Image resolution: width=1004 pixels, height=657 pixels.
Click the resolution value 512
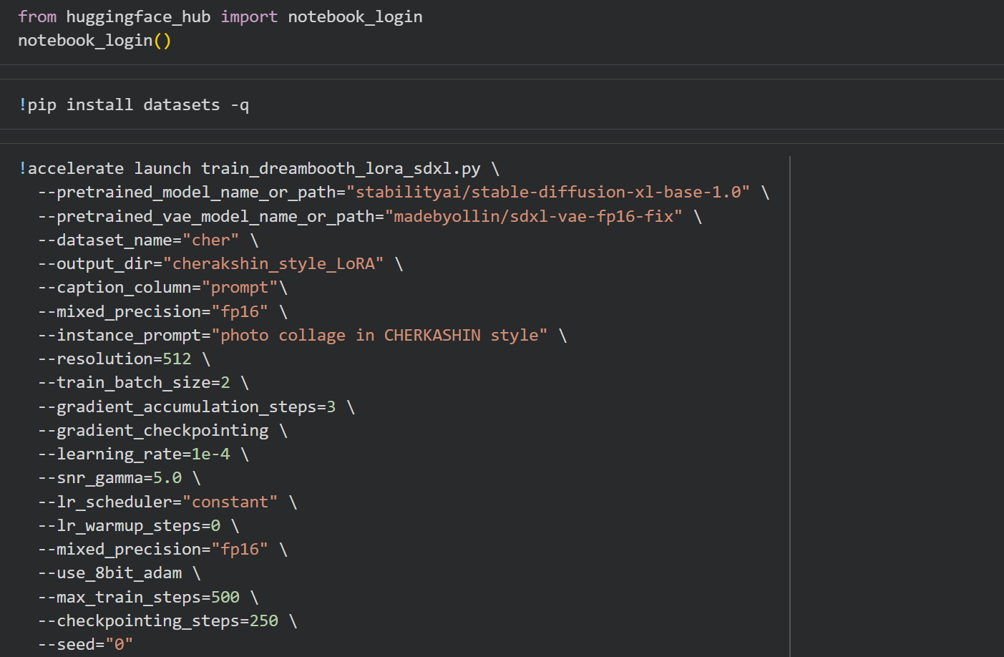click(x=177, y=359)
